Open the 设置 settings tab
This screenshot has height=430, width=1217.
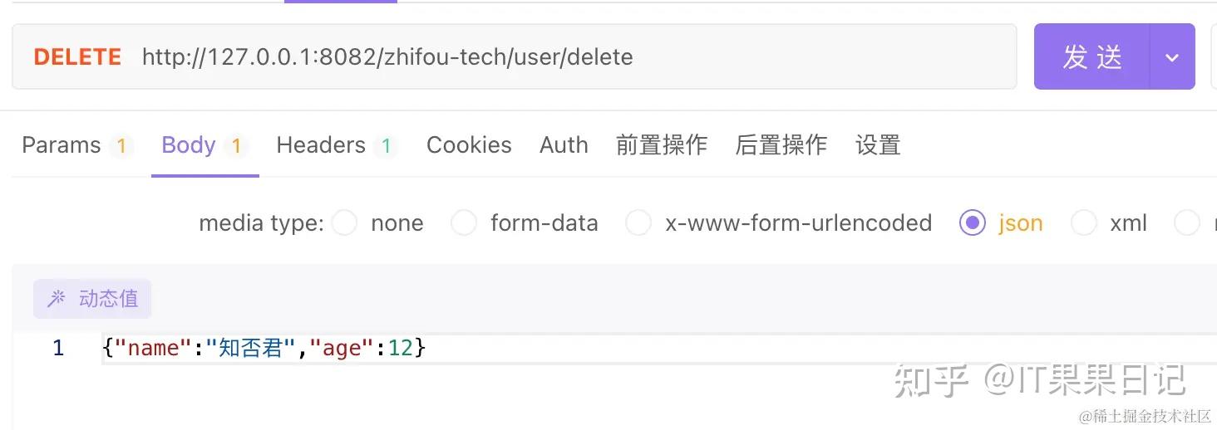point(878,145)
